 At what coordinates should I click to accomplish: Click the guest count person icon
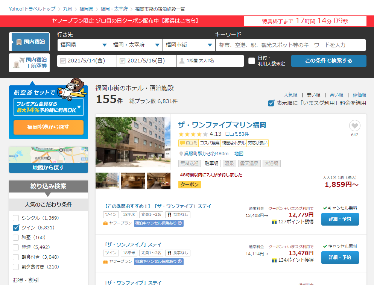(x=182, y=61)
